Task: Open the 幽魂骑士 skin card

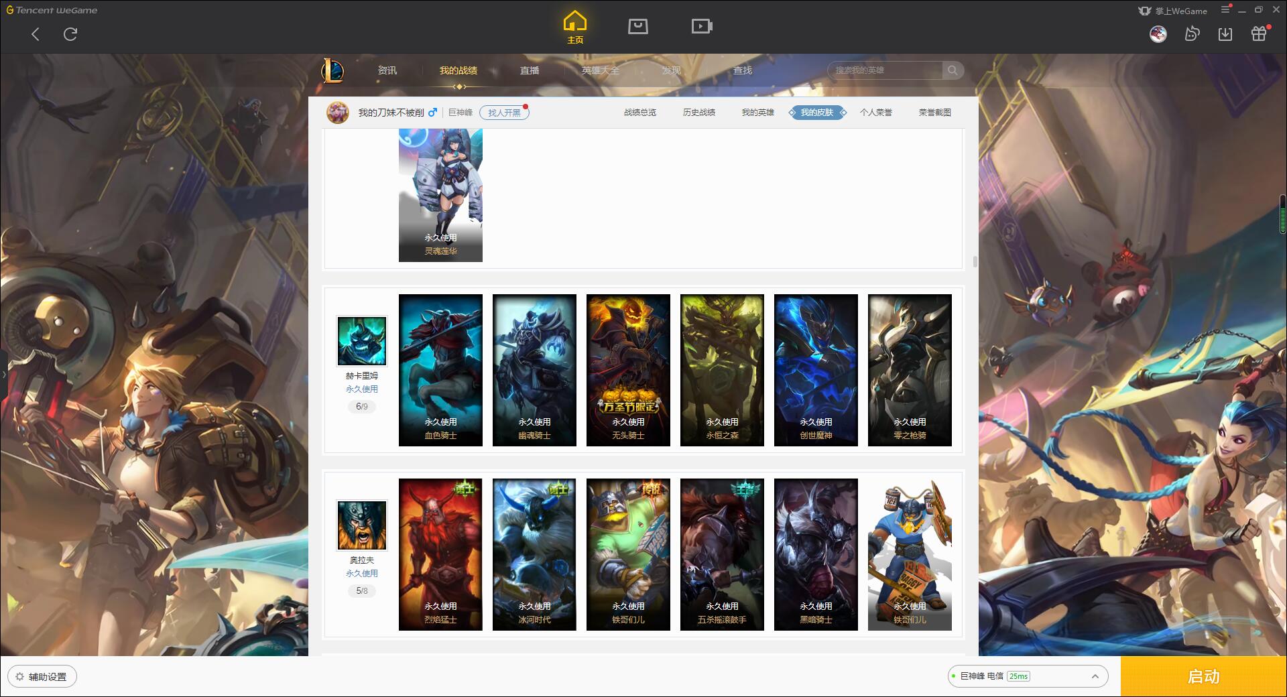Action: [534, 370]
